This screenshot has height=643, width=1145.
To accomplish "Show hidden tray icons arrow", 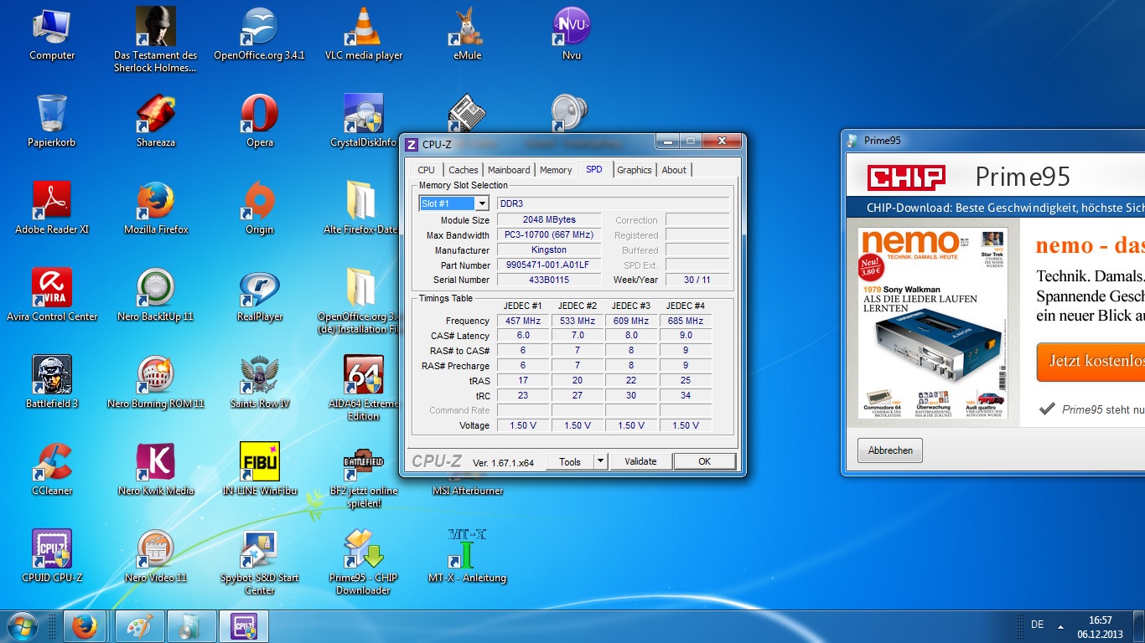I will pyautogui.click(x=1060, y=625).
